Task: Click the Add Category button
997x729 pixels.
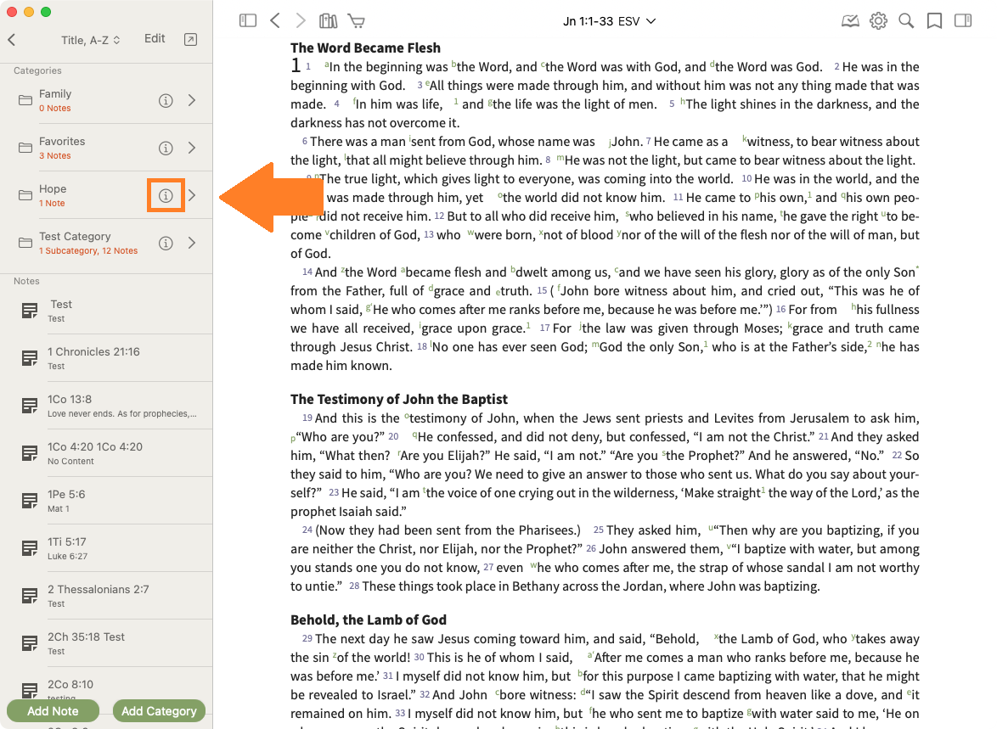Action: point(159,711)
